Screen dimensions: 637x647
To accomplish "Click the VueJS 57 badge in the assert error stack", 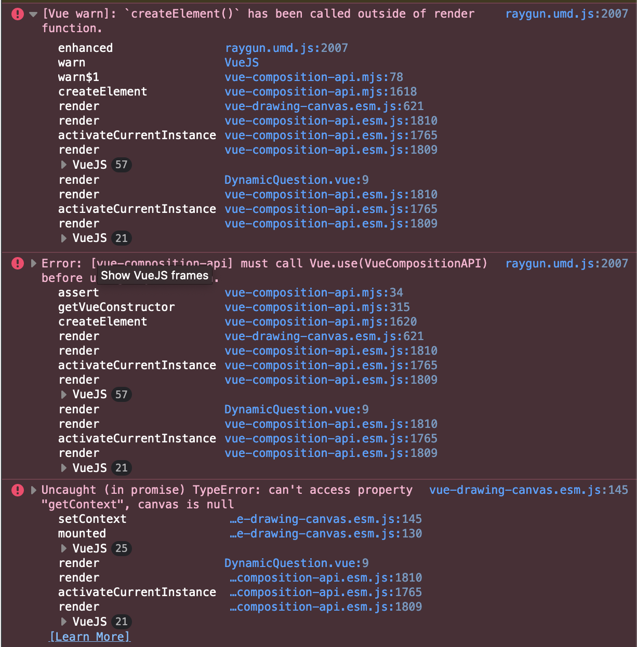I will 122,395.
